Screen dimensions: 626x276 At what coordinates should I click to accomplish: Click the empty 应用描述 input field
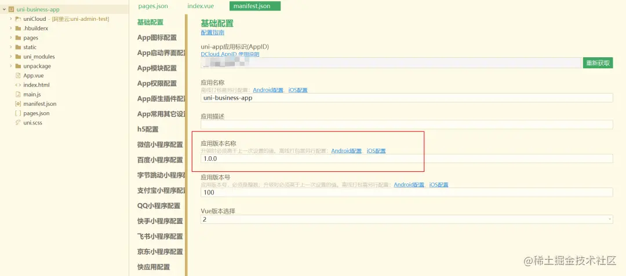coord(406,124)
